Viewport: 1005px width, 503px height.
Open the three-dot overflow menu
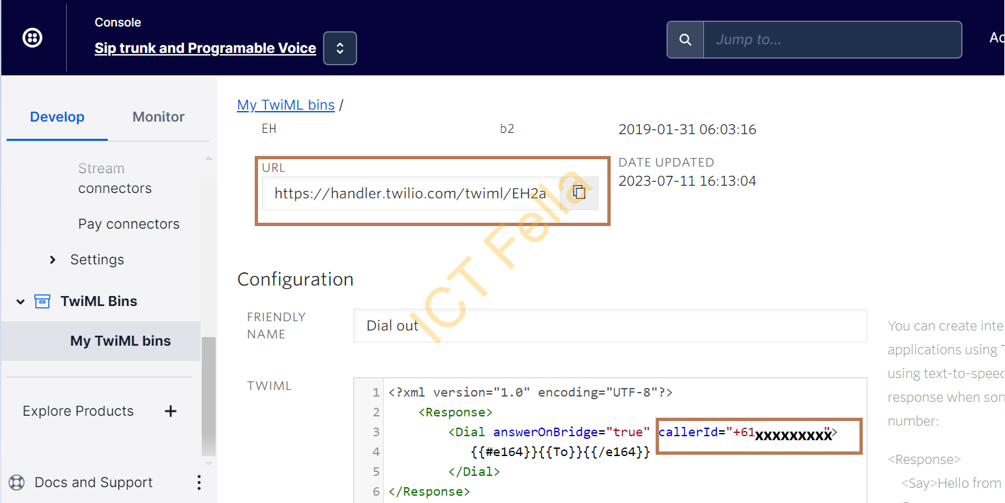point(198,483)
